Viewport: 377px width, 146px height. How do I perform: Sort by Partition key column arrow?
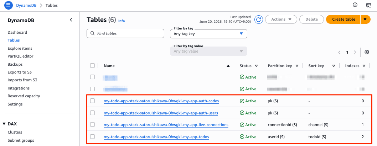click(297, 66)
